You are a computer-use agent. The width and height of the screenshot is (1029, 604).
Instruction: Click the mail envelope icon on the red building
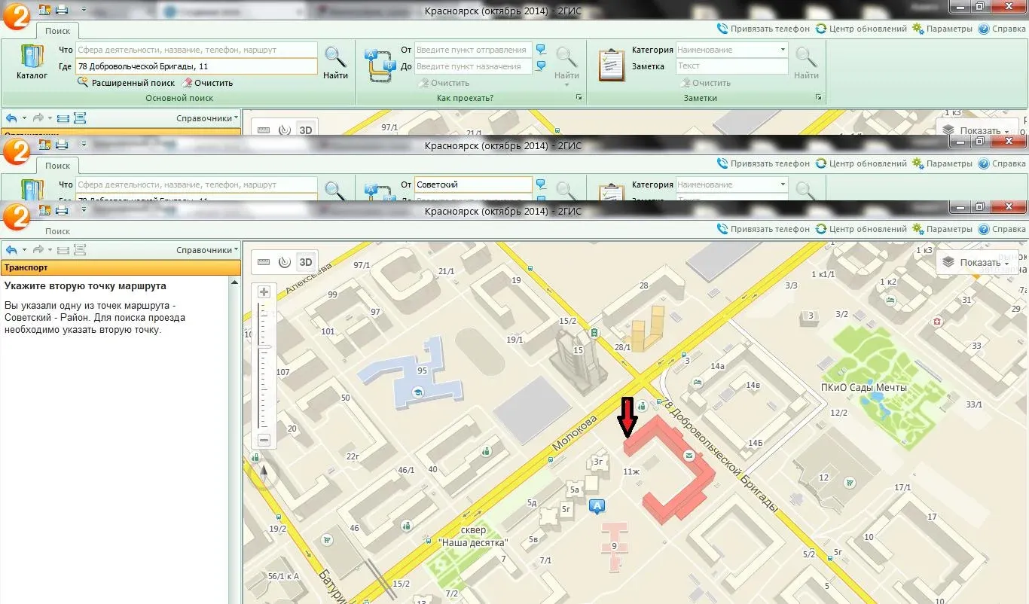coord(689,456)
